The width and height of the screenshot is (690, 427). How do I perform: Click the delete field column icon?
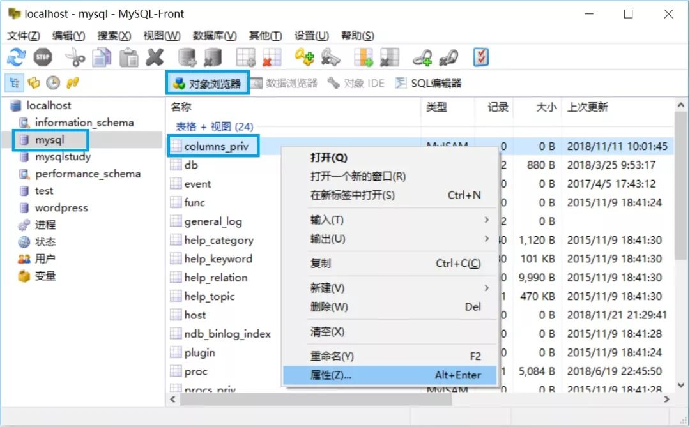click(x=390, y=57)
